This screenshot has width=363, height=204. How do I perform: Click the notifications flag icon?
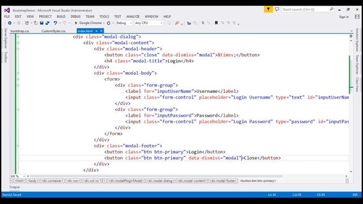click(268, 9)
